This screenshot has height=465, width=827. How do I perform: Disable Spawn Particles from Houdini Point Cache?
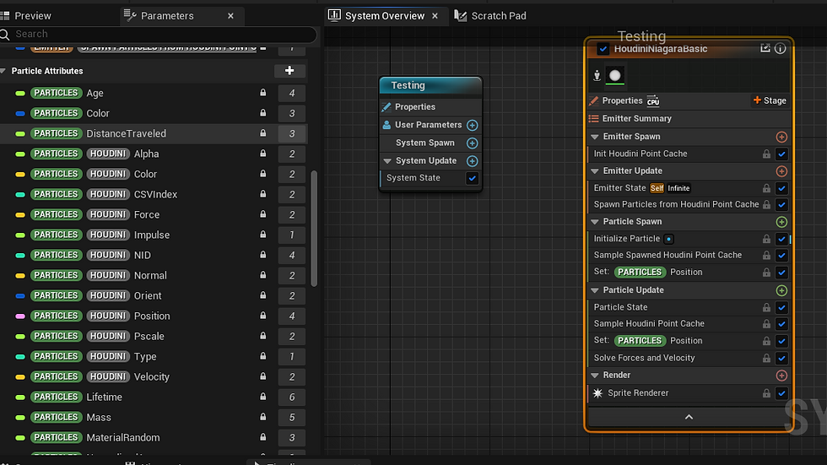point(781,204)
